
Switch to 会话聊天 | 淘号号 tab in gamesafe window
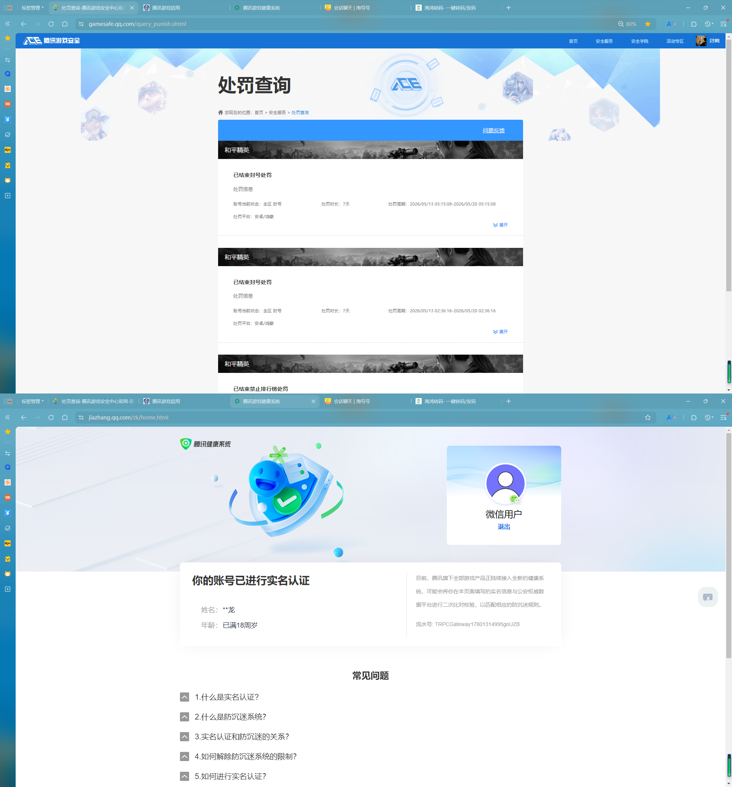click(366, 8)
